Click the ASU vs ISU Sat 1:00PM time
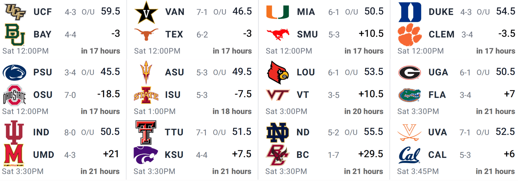The width and height of the screenshot is (518, 182). (155, 111)
